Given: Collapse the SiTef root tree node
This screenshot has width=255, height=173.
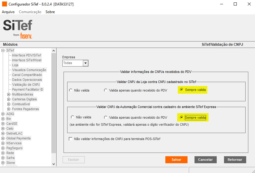Looking at the screenshot, I should pos(3,51).
